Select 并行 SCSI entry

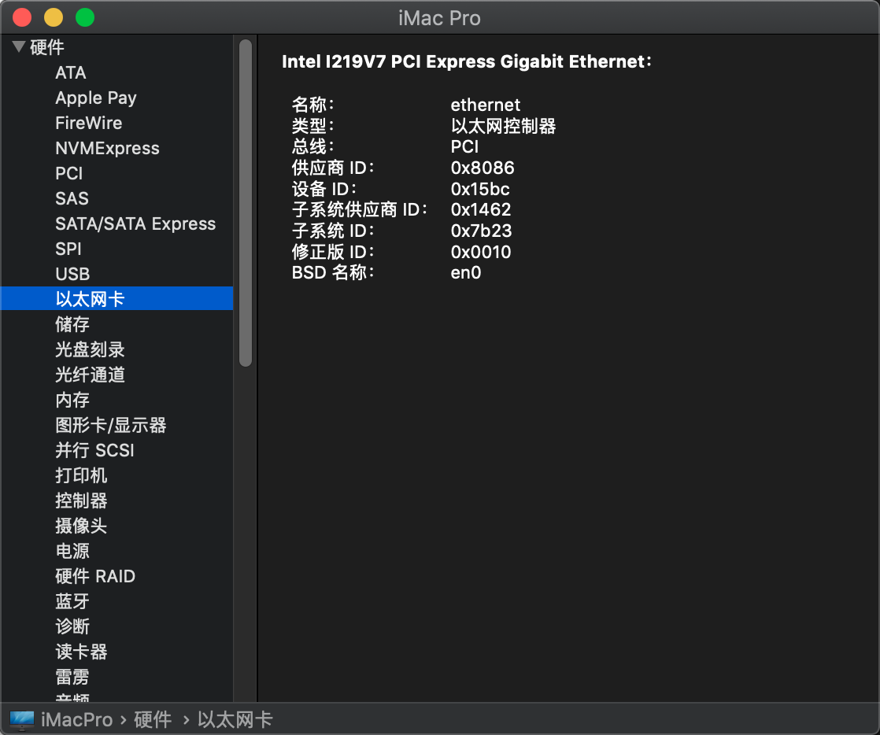pos(94,451)
